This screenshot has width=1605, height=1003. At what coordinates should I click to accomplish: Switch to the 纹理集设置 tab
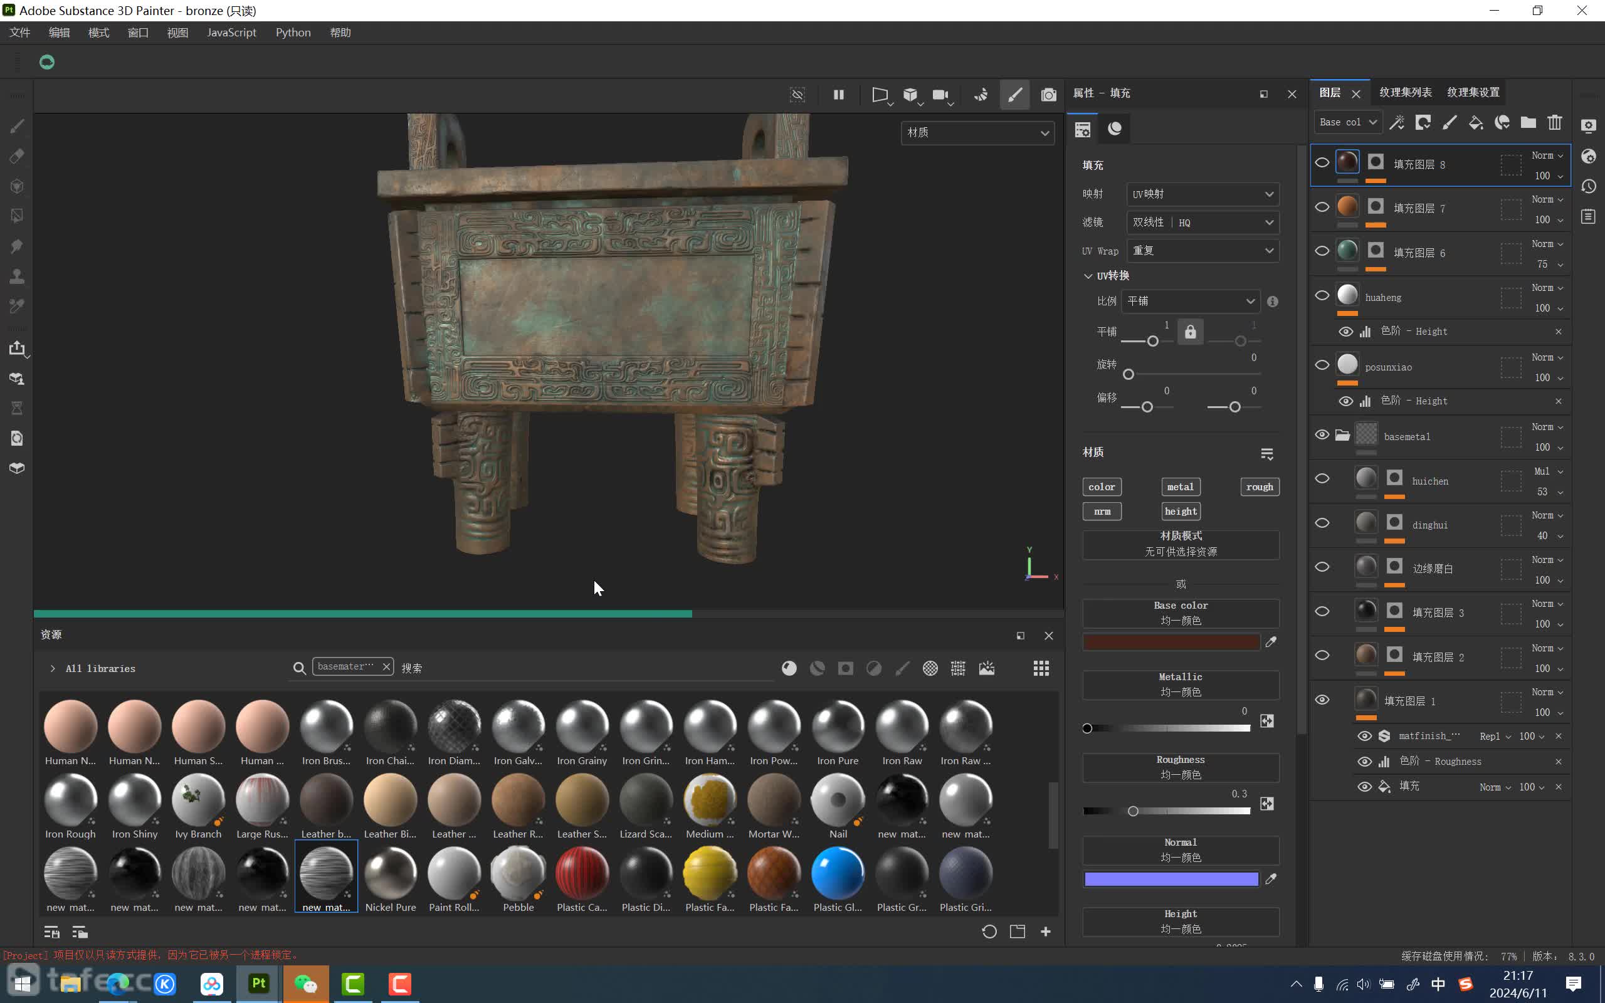1473,92
